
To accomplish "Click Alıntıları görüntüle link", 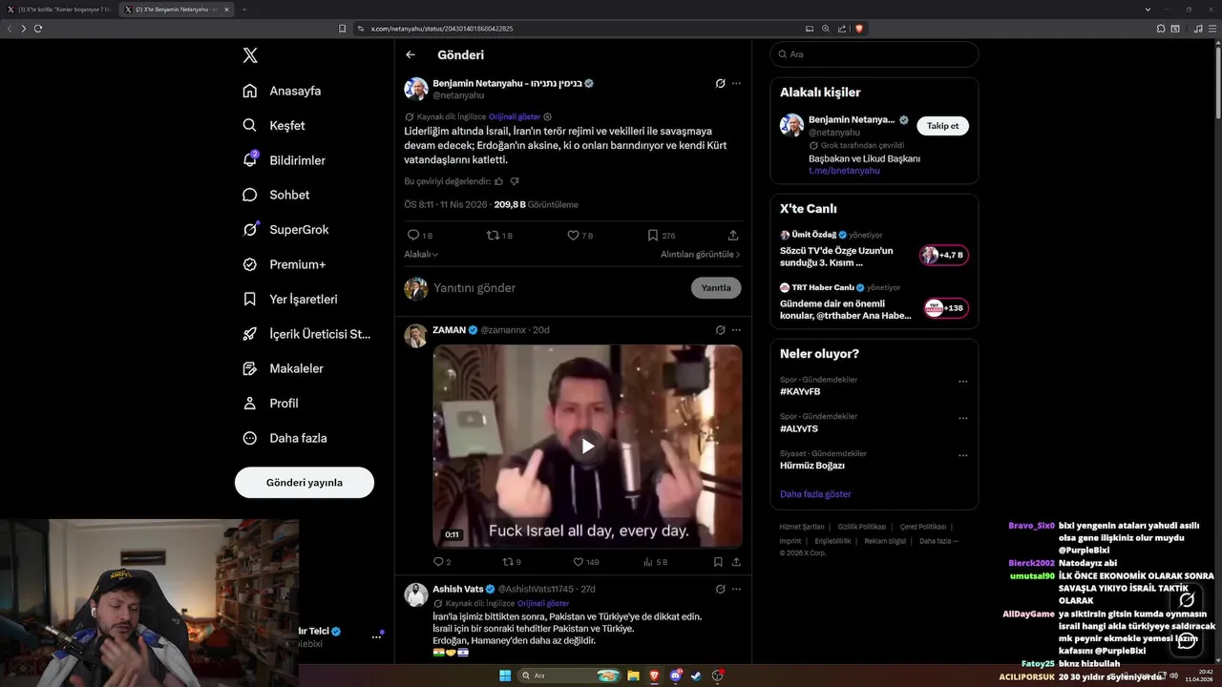I will pyautogui.click(x=700, y=255).
